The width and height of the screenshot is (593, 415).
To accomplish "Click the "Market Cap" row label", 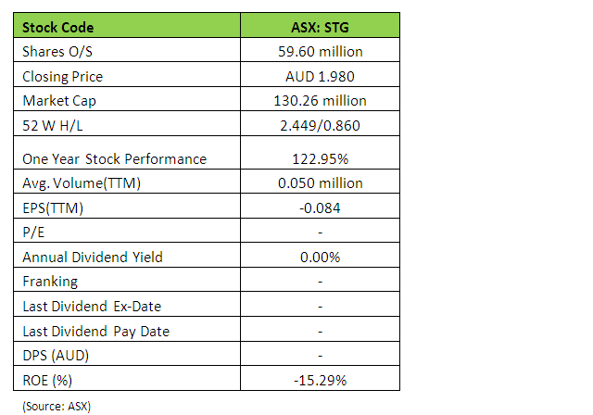I will click(57, 100).
